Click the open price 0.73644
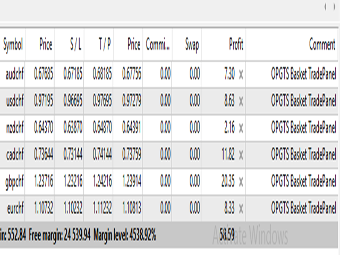Screen dimensions: 340x255 point(44,154)
